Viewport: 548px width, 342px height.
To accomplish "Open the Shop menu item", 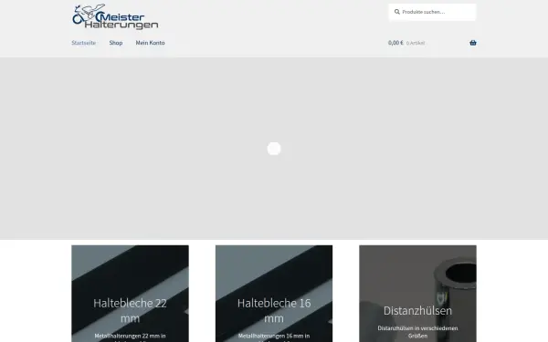I will [116, 43].
